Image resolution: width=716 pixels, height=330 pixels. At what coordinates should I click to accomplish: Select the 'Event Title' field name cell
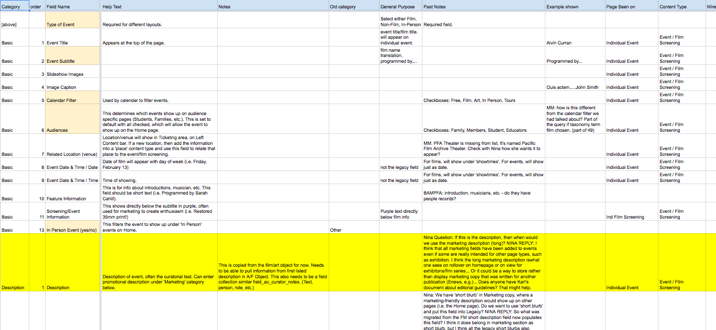coord(72,37)
